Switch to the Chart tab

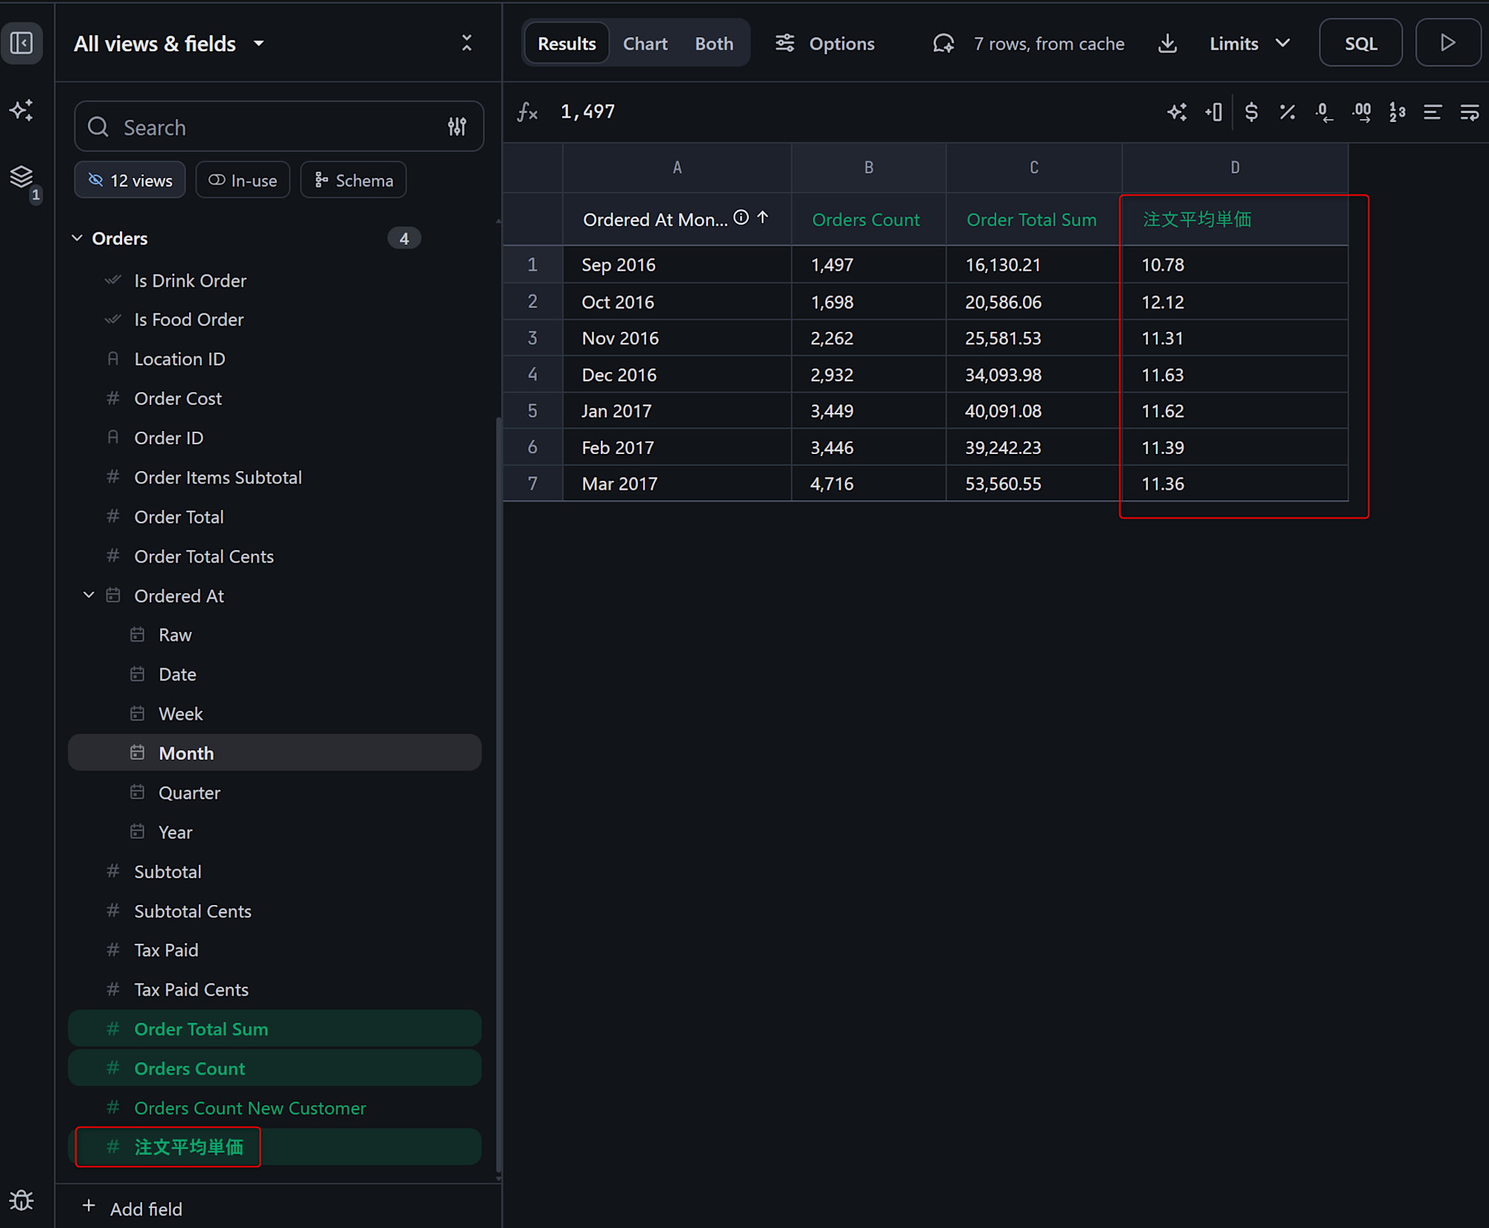pyautogui.click(x=645, y=44)
